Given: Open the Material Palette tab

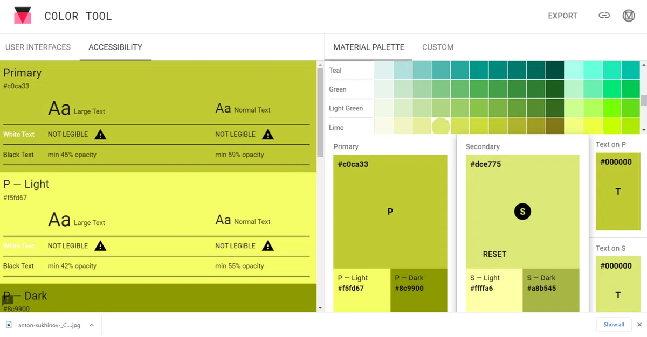Looking at the screenshot, I should (369, 47).
